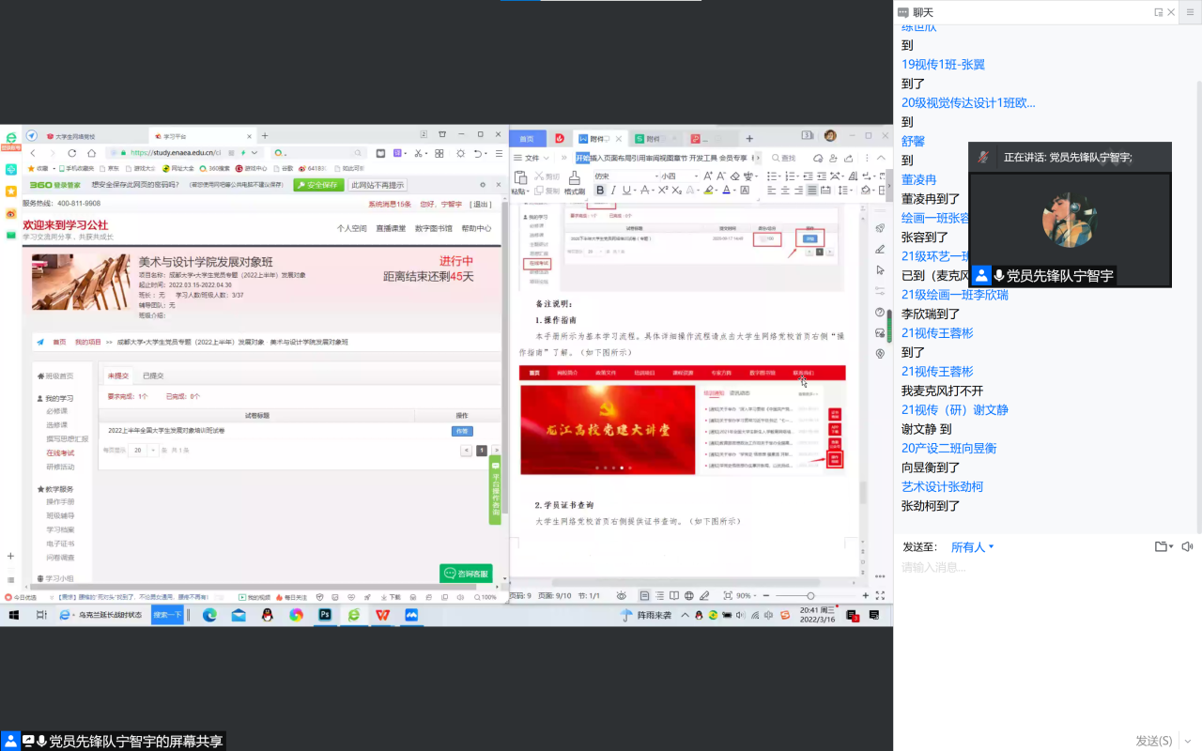Toggle italic formatting in WPS toolbar

point(613,190)
